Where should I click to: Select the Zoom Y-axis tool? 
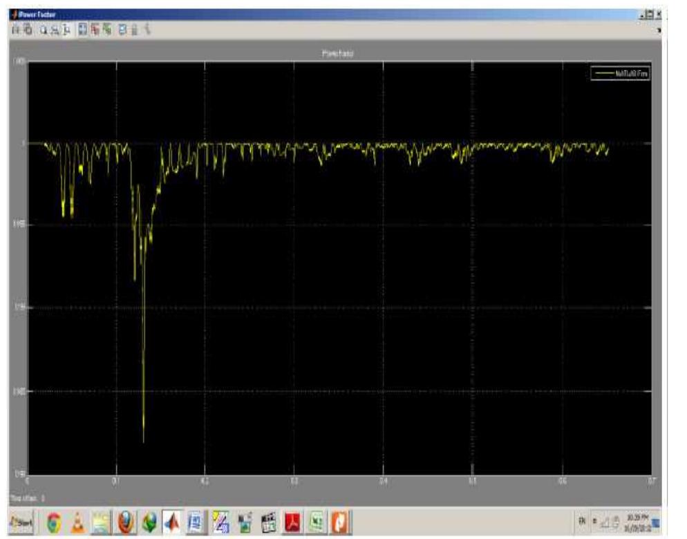(x=66, y=30)
